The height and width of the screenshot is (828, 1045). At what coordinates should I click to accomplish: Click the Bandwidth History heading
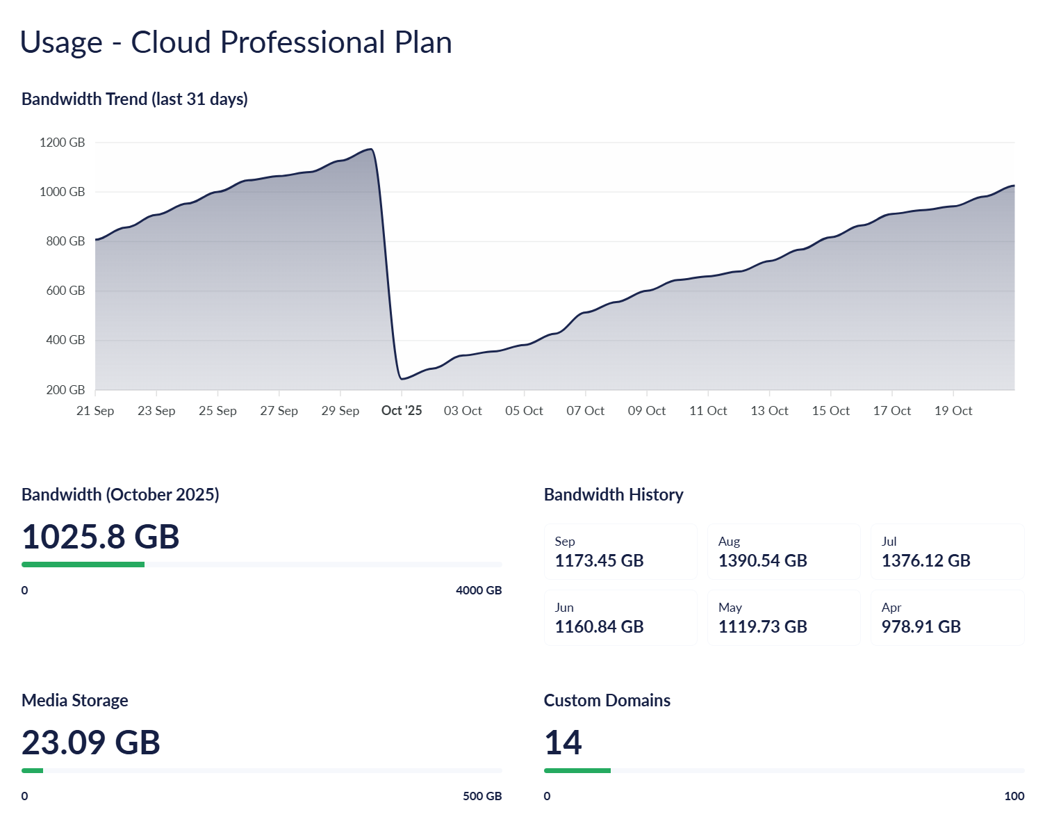(x=614, y=495)
